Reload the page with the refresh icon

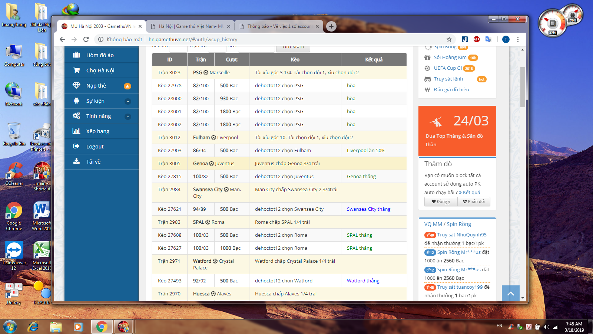click(x=86, y=39)
